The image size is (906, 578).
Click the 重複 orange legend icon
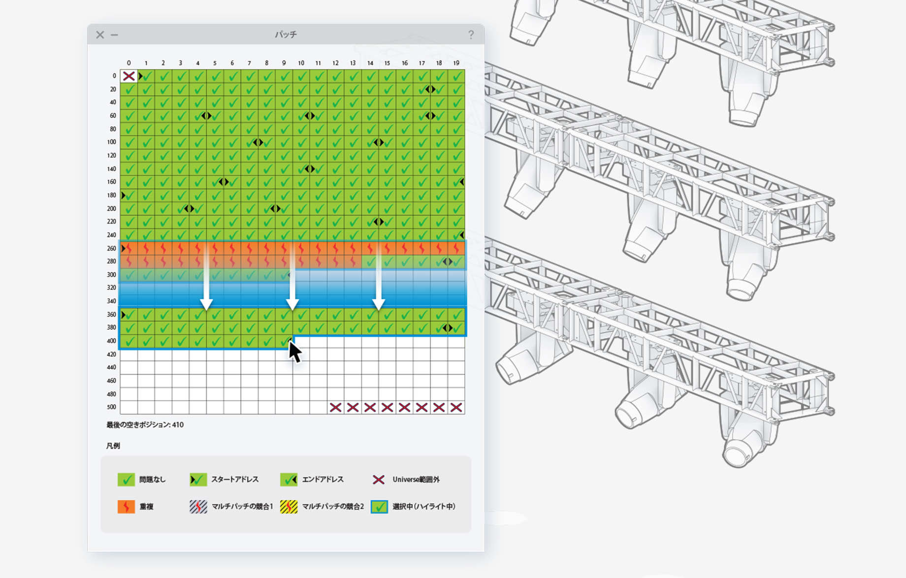126,507
